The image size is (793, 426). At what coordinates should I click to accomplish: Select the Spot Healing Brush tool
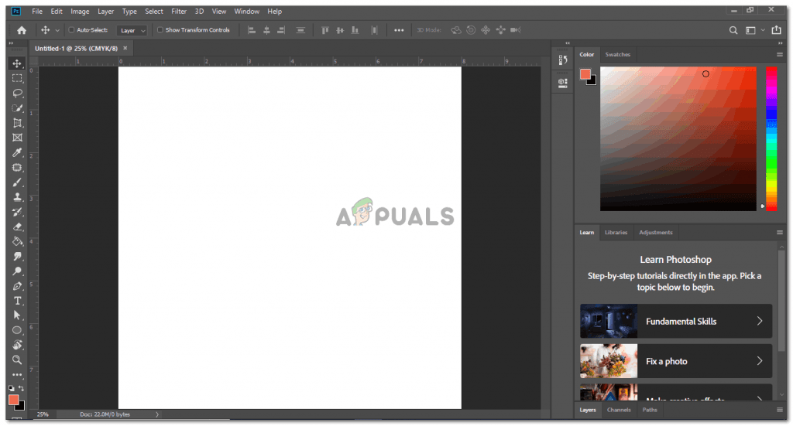click(x=17, y=168)
